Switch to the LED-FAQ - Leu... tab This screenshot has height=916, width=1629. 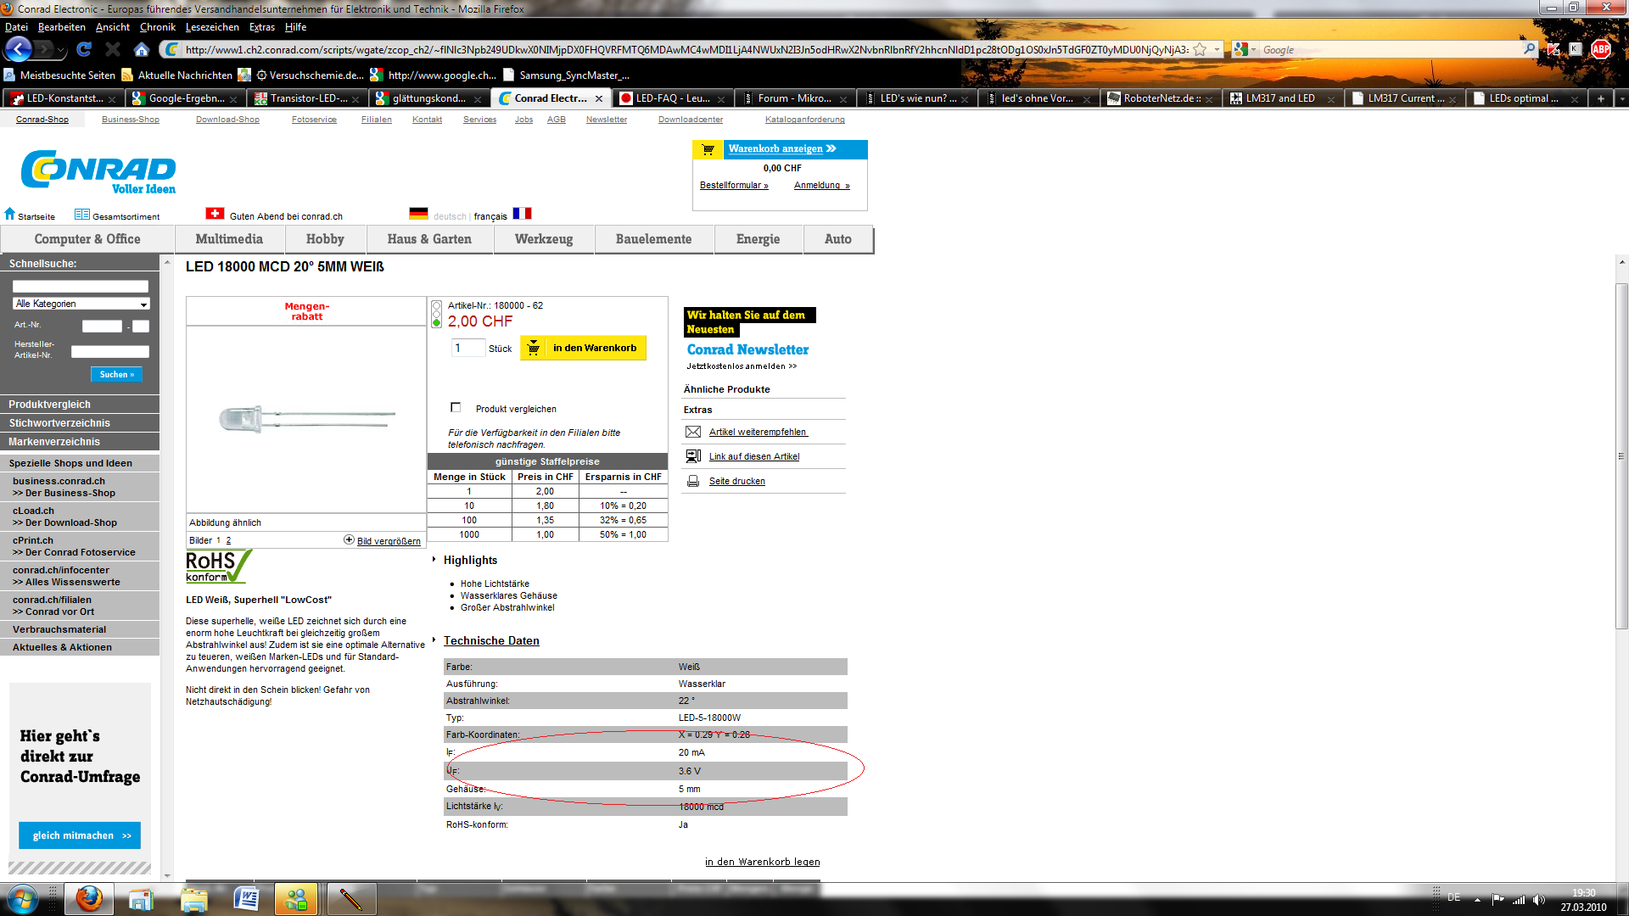point(672,98)
